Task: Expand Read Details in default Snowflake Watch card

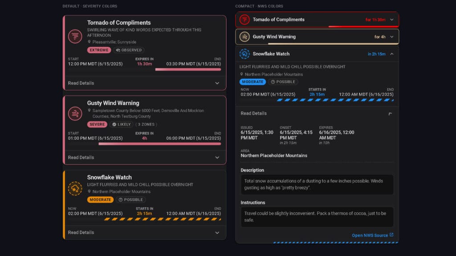Action: pyautogui.click(x=144, y=232)
